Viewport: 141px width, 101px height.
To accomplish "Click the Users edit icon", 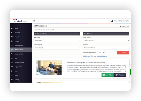I will click(12, 75).
